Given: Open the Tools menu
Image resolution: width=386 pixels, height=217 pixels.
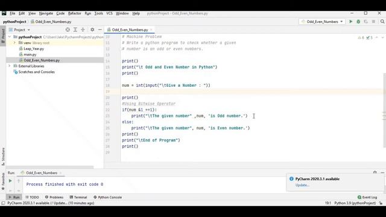Looking at the screenshot, I should (99, 13).
